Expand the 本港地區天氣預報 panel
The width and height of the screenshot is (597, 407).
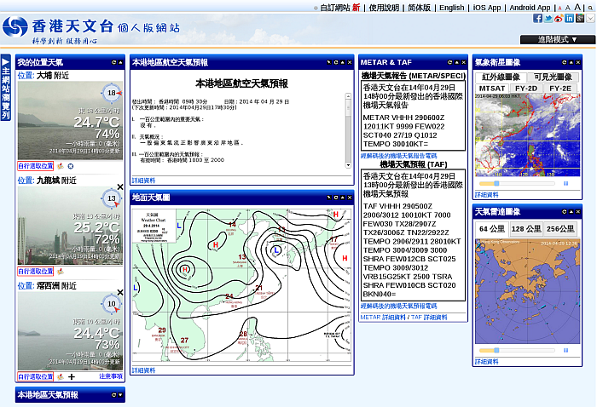point(120,395)
